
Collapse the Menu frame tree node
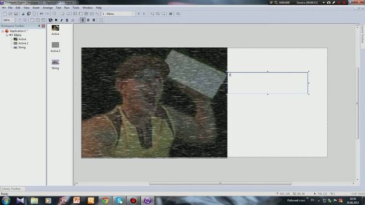[x=7, y=35]
